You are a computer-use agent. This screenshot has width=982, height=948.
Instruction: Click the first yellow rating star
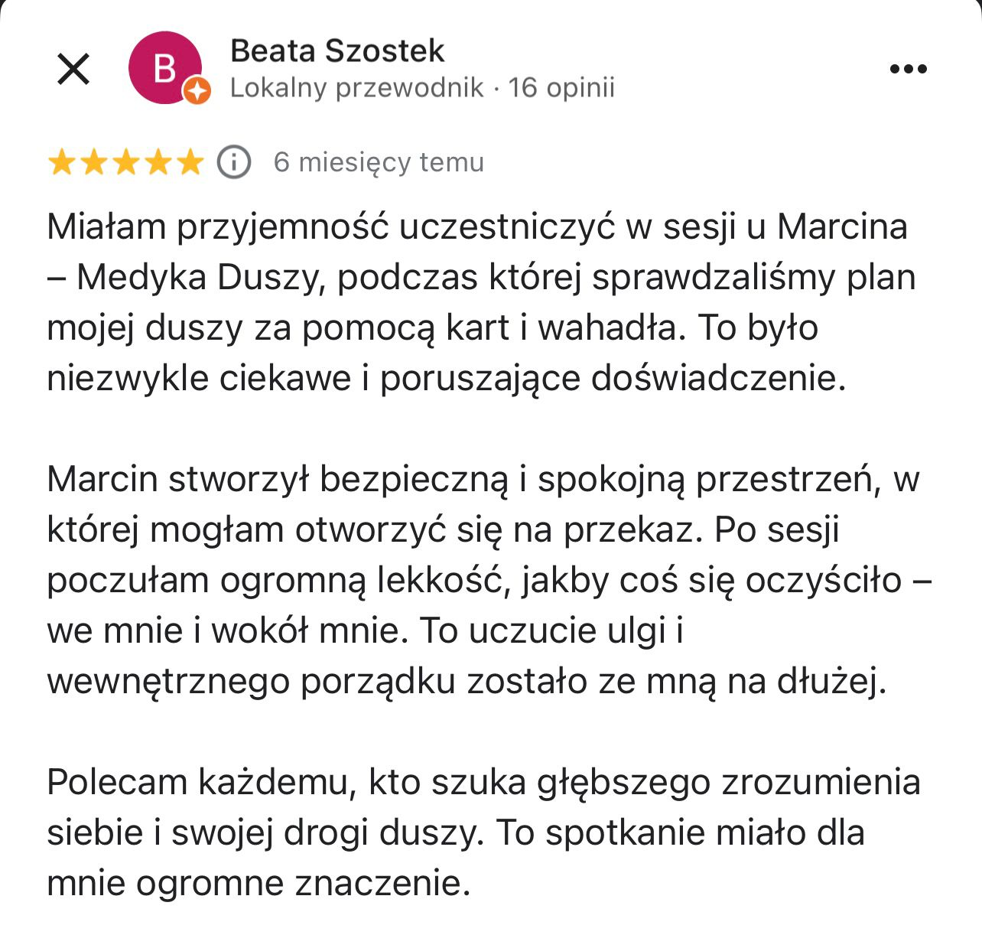61,162
